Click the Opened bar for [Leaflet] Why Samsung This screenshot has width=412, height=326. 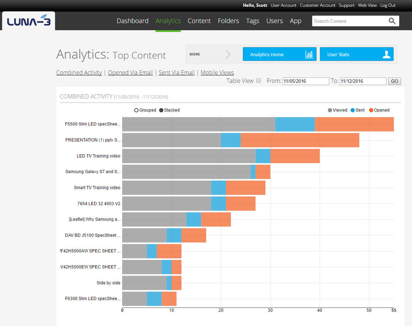click(216, 219)
